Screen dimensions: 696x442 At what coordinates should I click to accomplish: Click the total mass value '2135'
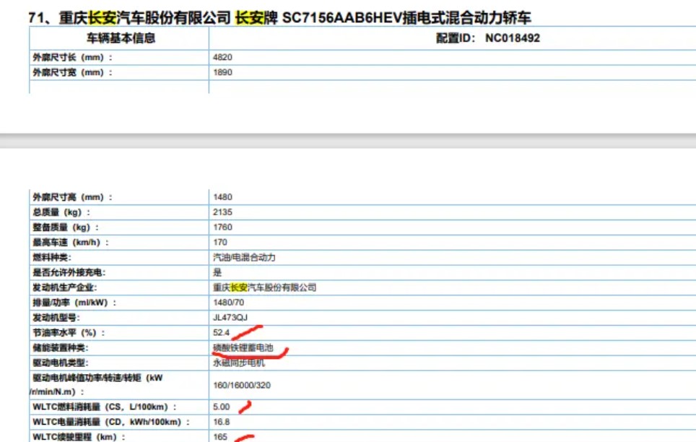[222, 212]
